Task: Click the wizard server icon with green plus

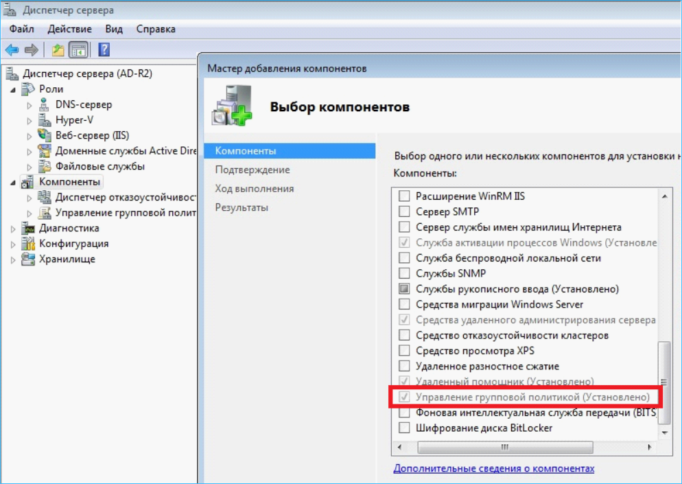Action: (x=232, y=106)
